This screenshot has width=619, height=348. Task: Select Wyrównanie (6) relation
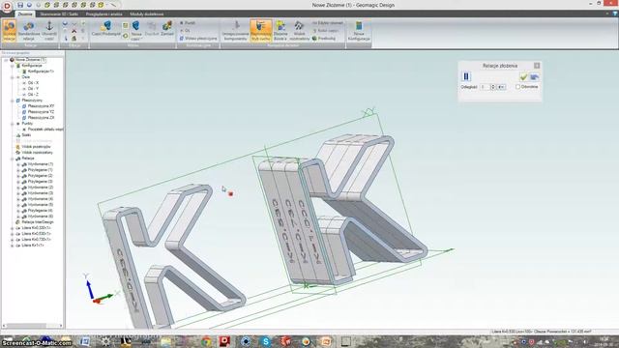click(x=40, y=217)
